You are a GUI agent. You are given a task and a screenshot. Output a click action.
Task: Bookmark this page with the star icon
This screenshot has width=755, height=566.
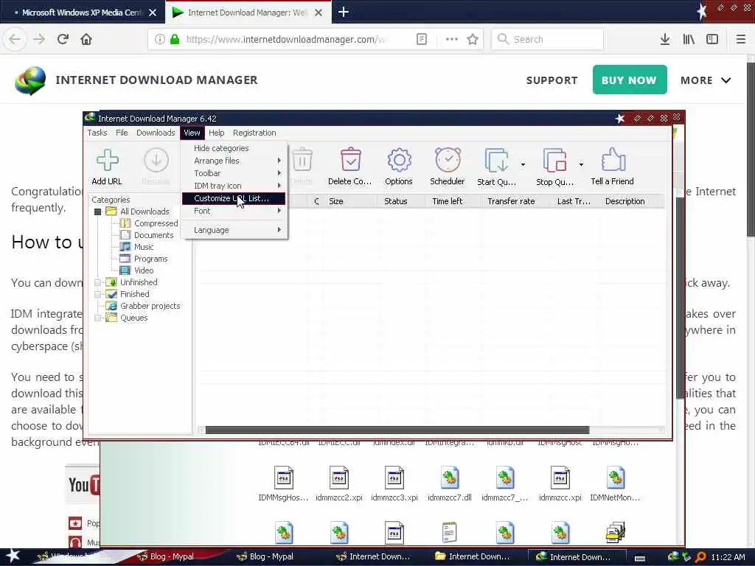tap(473, 40)
